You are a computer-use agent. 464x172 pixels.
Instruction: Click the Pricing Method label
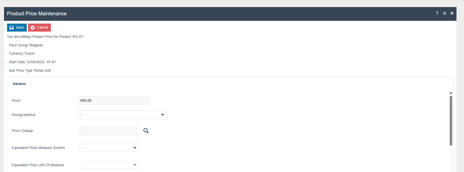[24, 115]
